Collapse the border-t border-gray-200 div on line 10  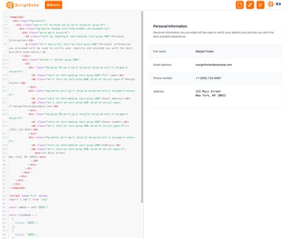click(7, 60)
